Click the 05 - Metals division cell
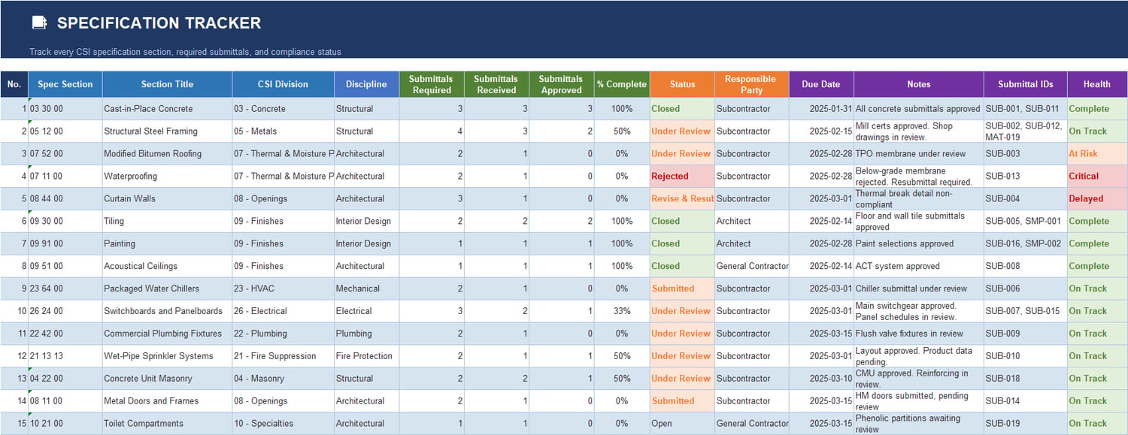This screenshot has width=1128, height=435. 283,131
